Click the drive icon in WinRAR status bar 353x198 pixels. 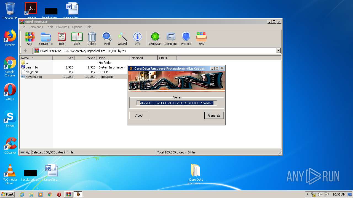[23, 152]
